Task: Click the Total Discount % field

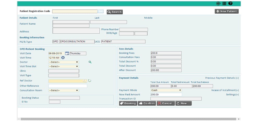Action: 166,62
